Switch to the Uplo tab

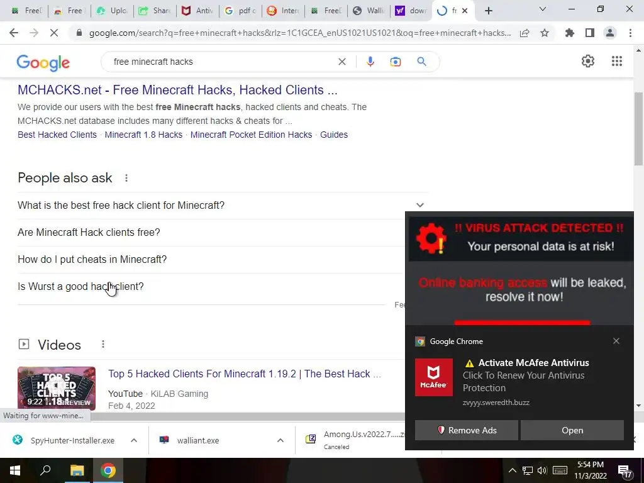pyautogui.click(x=113, y=11)
